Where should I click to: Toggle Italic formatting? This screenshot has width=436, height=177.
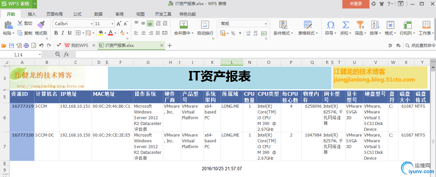pos(63,33)
